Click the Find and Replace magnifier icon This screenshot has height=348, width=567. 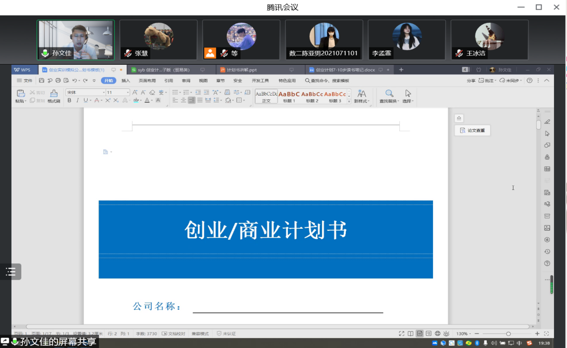coord(390,93)
